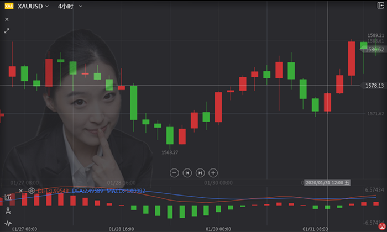Click the 01/27 08:00 bottom time label
Screen dimensions: 387x232
point(24,229)
